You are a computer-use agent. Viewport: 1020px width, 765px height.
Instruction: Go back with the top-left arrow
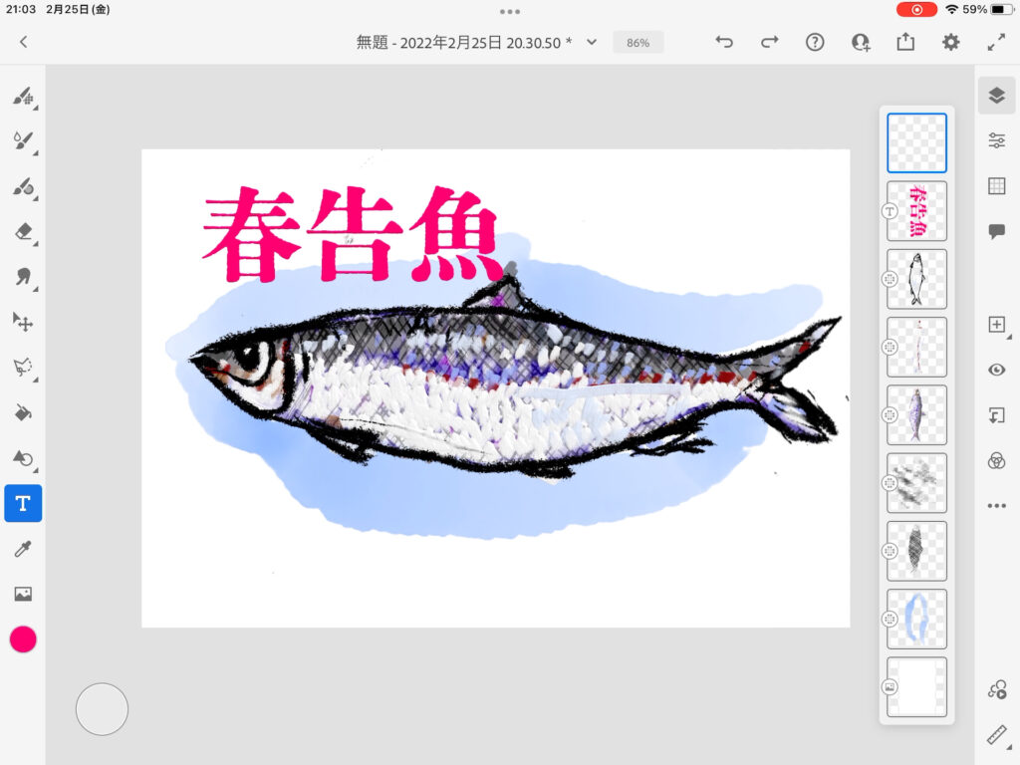pyautogui.click(x=23, y=42)
